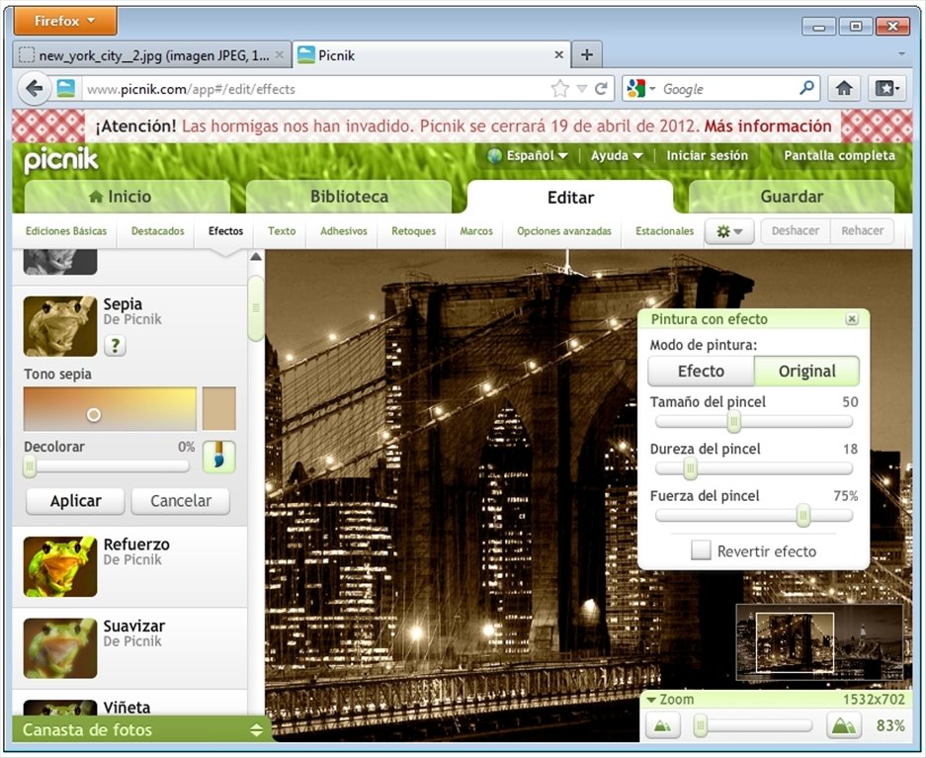926x758 pixels.
Task: Select the Refuerzo effect thumbnail
Action: [60, 566]
